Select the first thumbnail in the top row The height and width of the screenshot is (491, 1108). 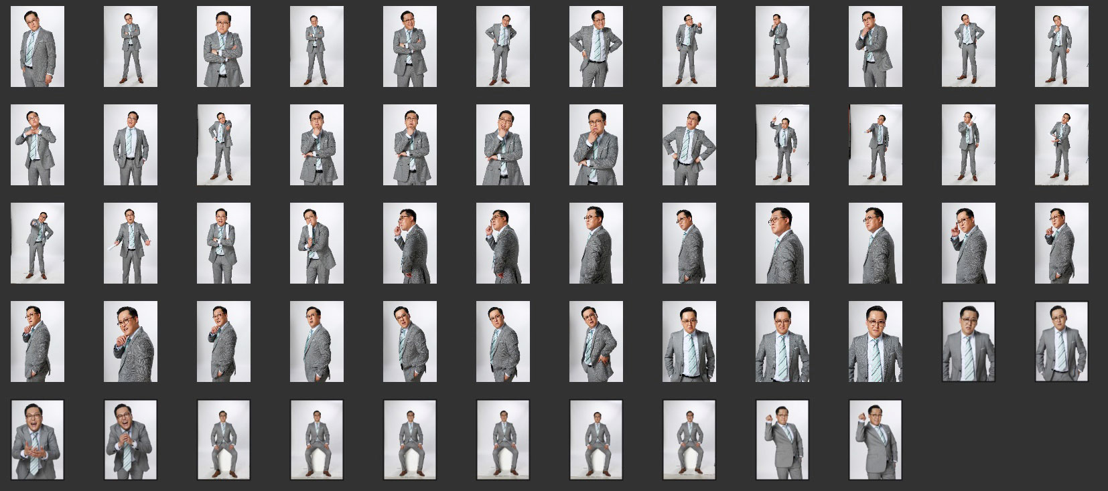(38, 47)
